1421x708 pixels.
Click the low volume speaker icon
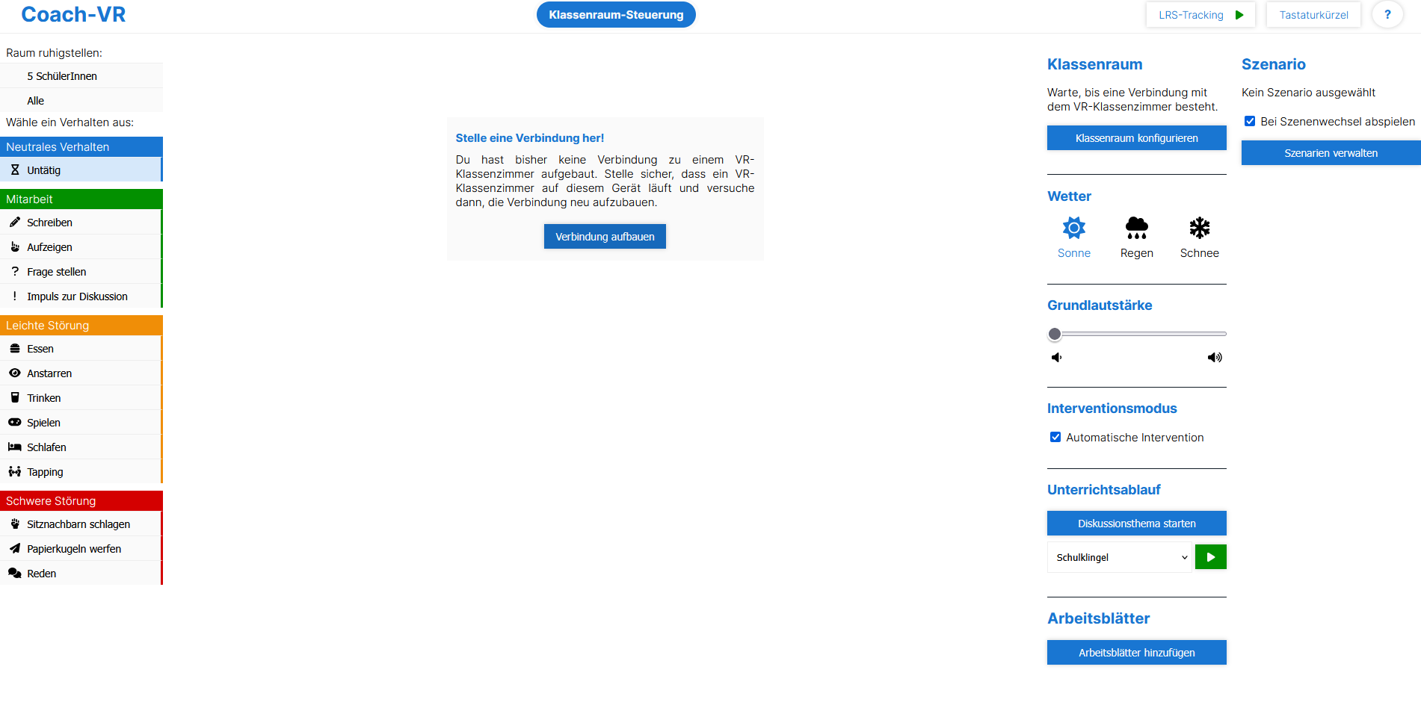pos(1056,358)
